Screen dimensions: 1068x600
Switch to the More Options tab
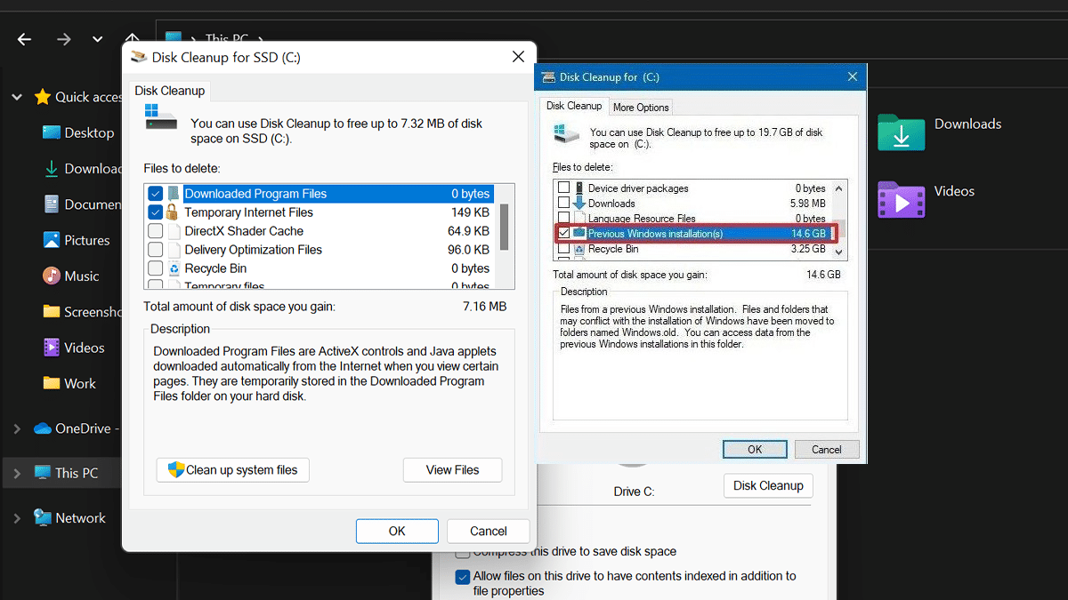point(640,108)
